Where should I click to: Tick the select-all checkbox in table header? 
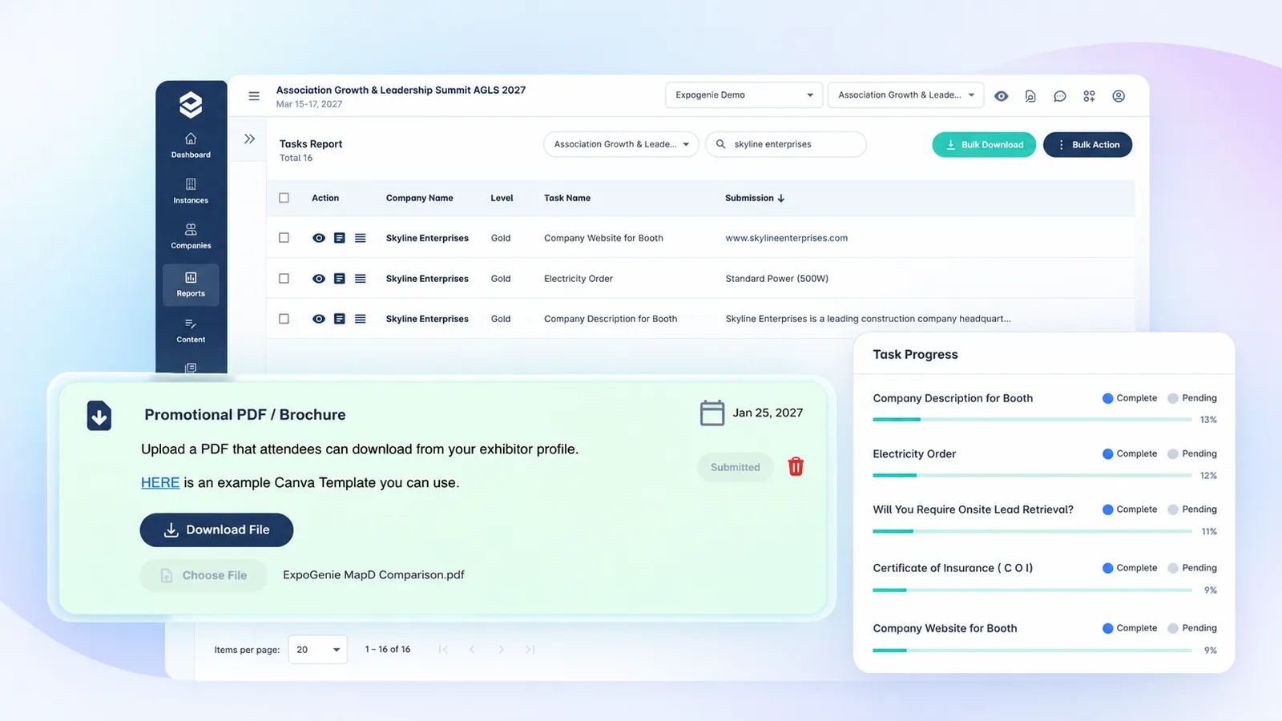click(x=284, y=198)
